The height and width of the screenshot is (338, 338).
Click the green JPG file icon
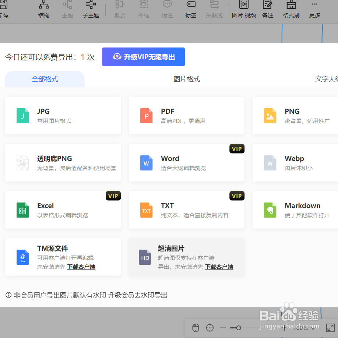[22, 116]
